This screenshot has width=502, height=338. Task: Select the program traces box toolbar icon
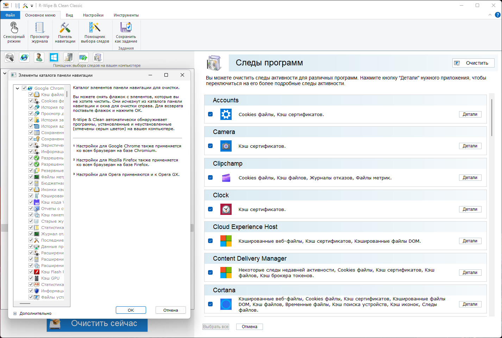[x=98, y=57]
